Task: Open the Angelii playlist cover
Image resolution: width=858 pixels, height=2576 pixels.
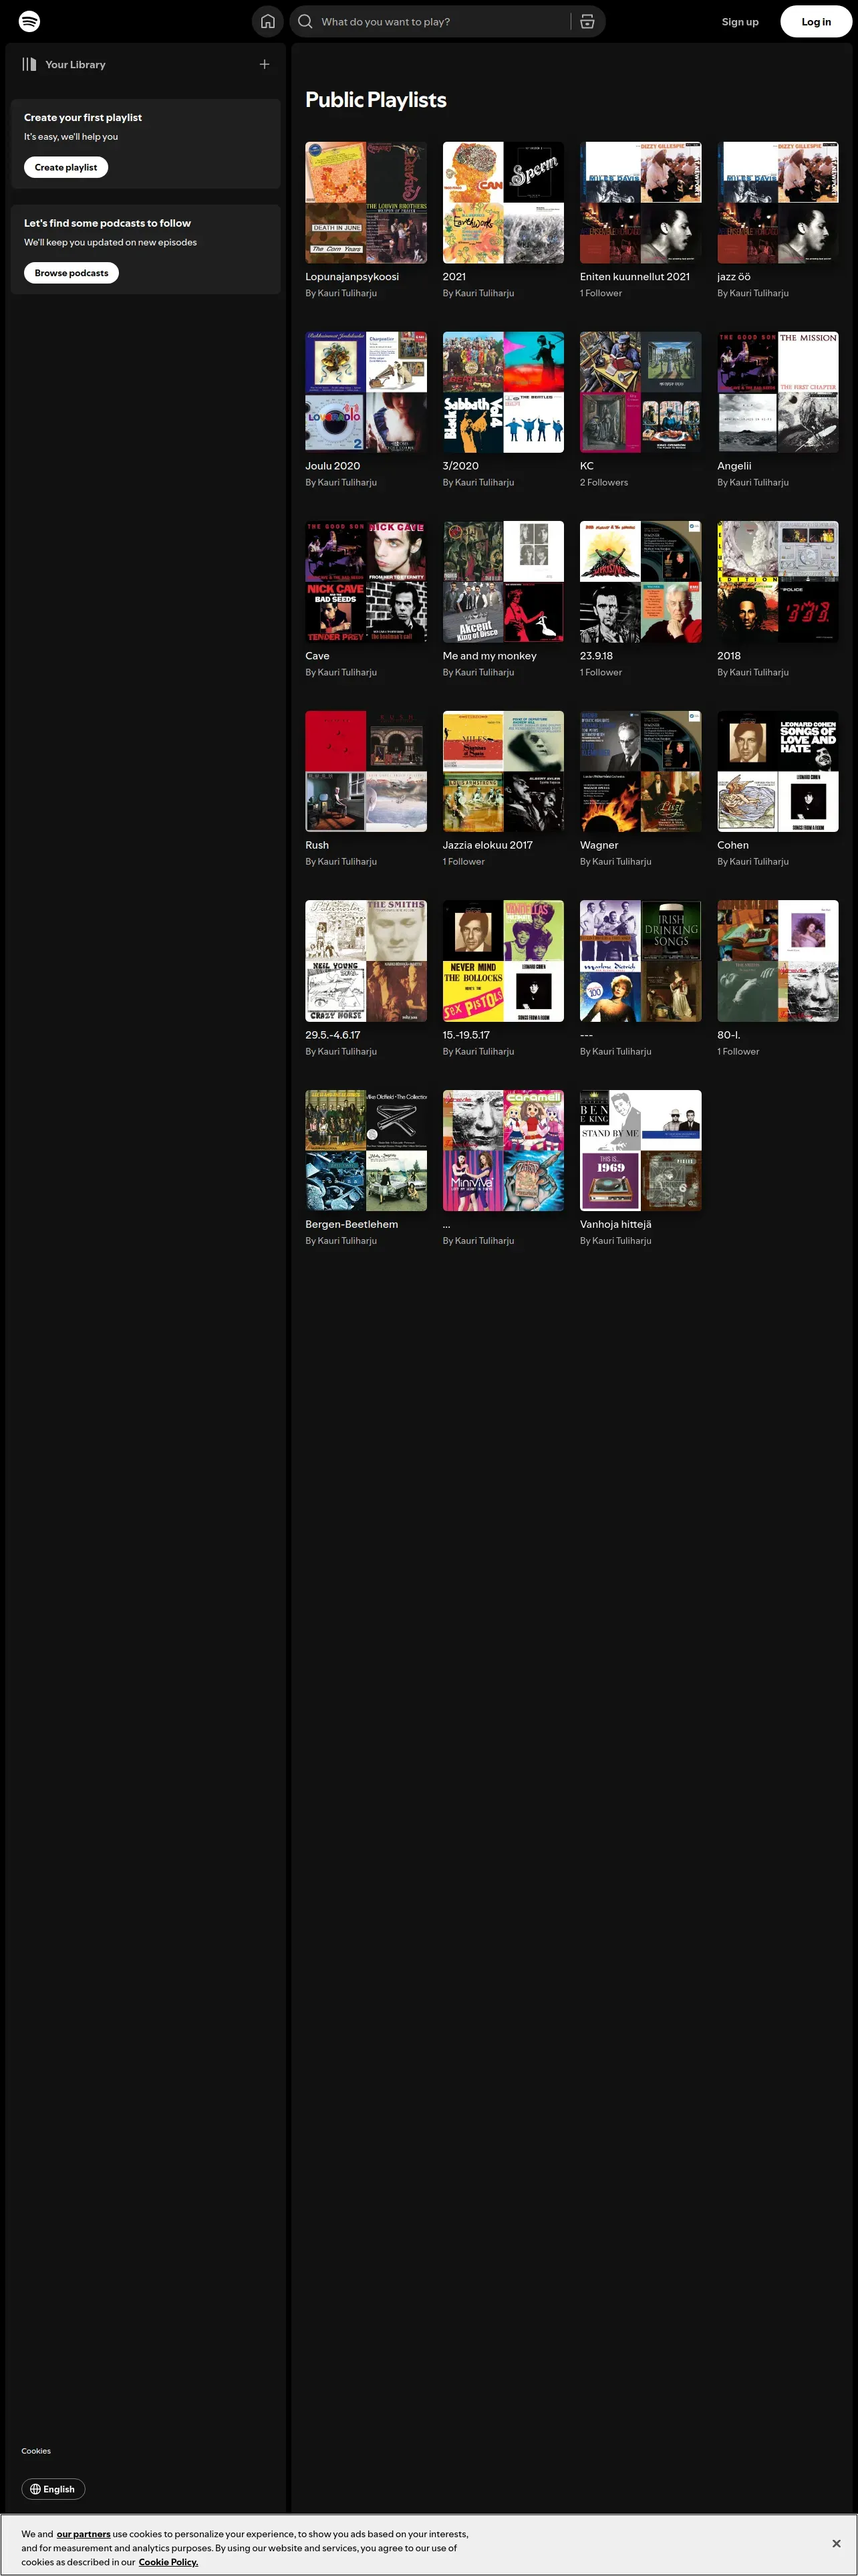Action: point(778,392)
